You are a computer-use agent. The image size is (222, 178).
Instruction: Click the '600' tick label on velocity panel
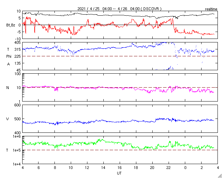[x=18, y=105]
